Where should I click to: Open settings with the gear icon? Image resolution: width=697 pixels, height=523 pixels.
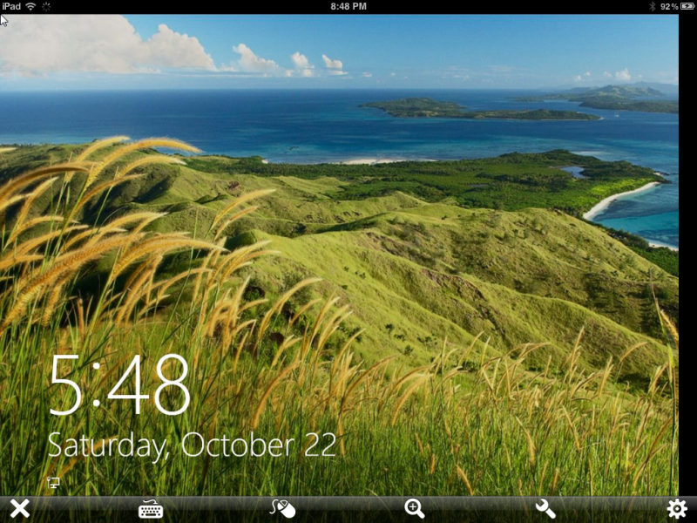(x=677, y=509)
